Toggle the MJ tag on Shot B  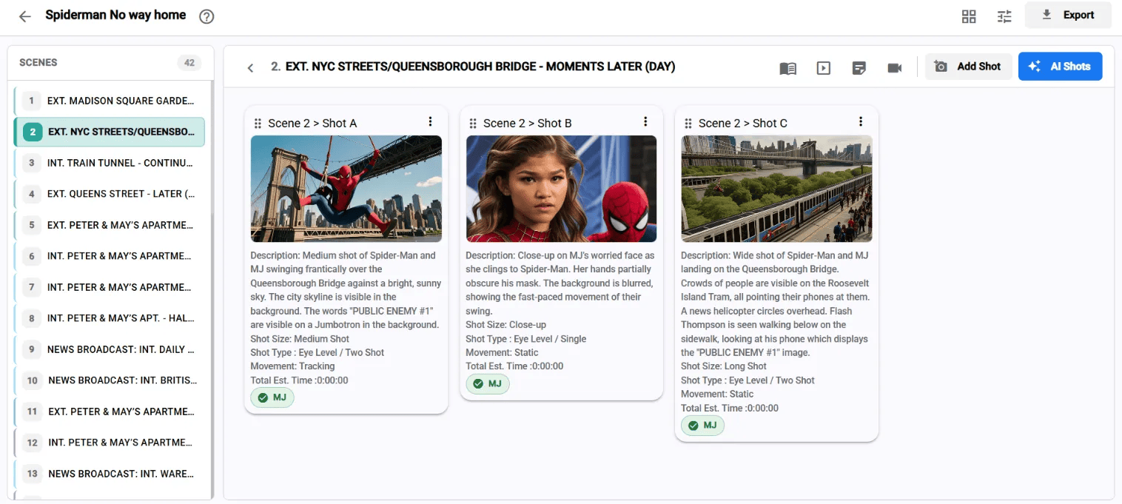(488, 383)
